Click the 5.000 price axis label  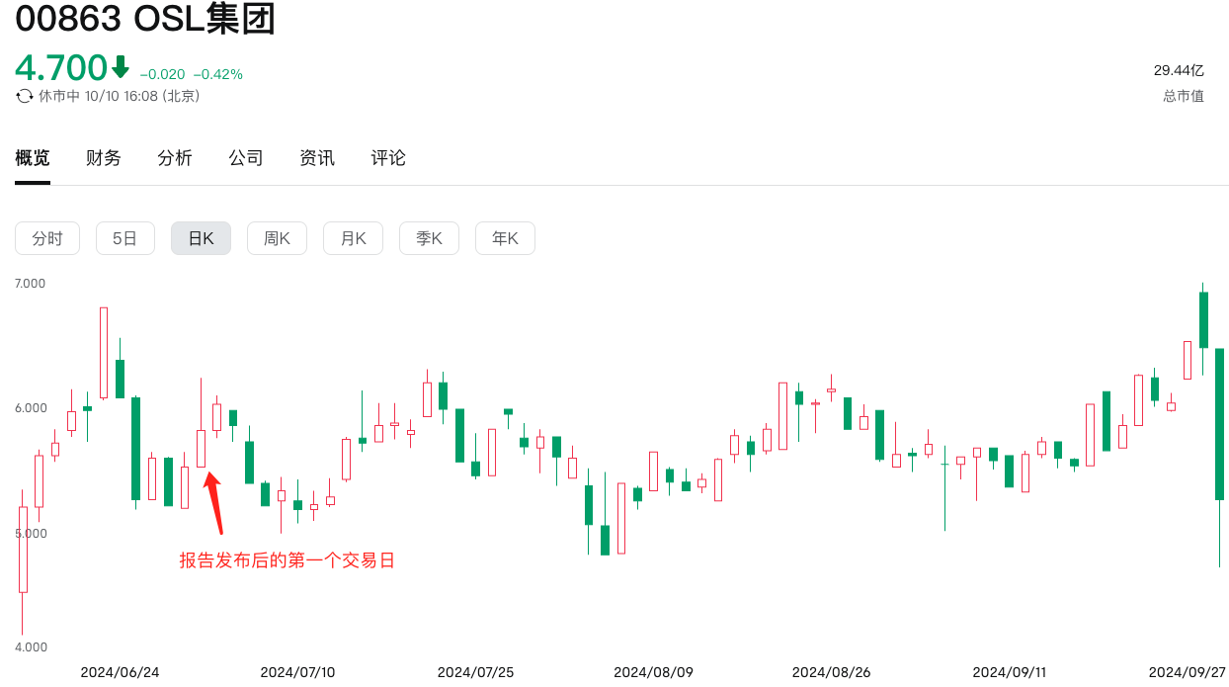point(31,534)
